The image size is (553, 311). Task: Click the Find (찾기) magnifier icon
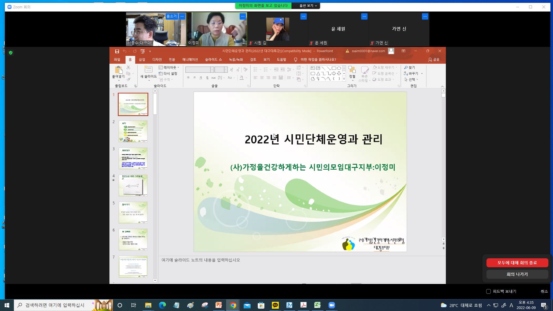(x=406, y=67)
